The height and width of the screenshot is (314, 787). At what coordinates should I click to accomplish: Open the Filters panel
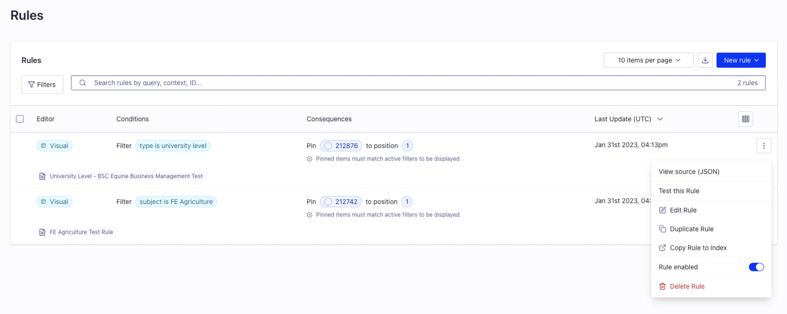(x=42, y=84)
